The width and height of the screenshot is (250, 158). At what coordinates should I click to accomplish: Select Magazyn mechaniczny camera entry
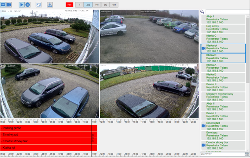click(223, 97)
